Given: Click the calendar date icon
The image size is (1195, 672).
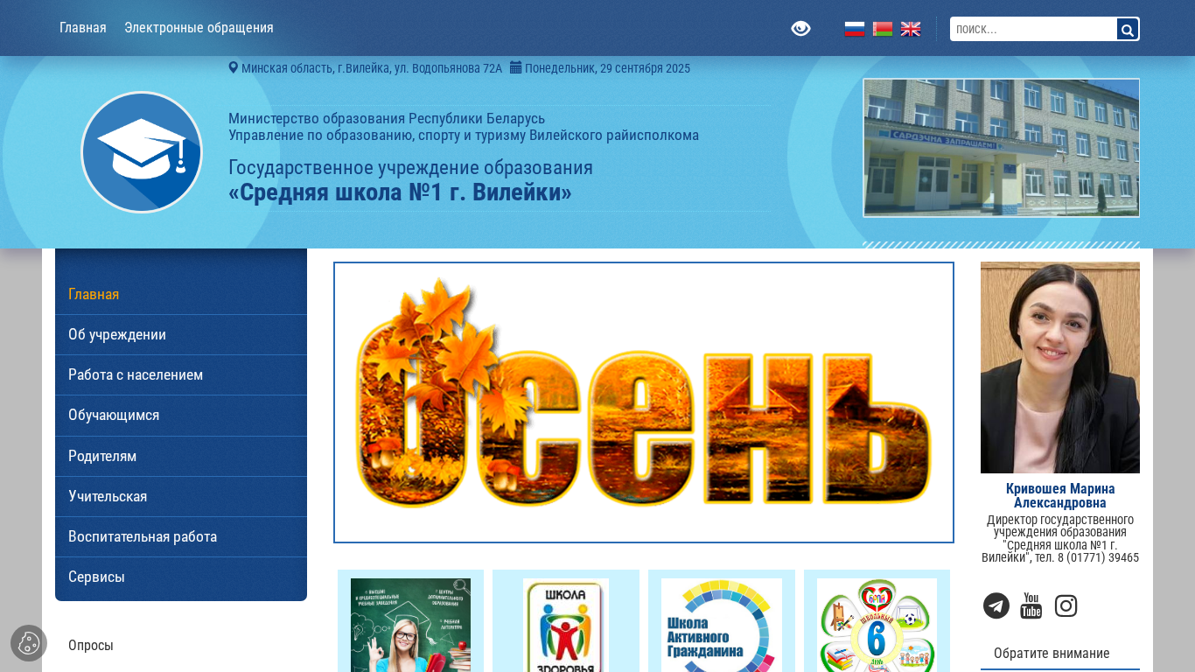Looking at the screenshot, I should [x=515, y=67].
